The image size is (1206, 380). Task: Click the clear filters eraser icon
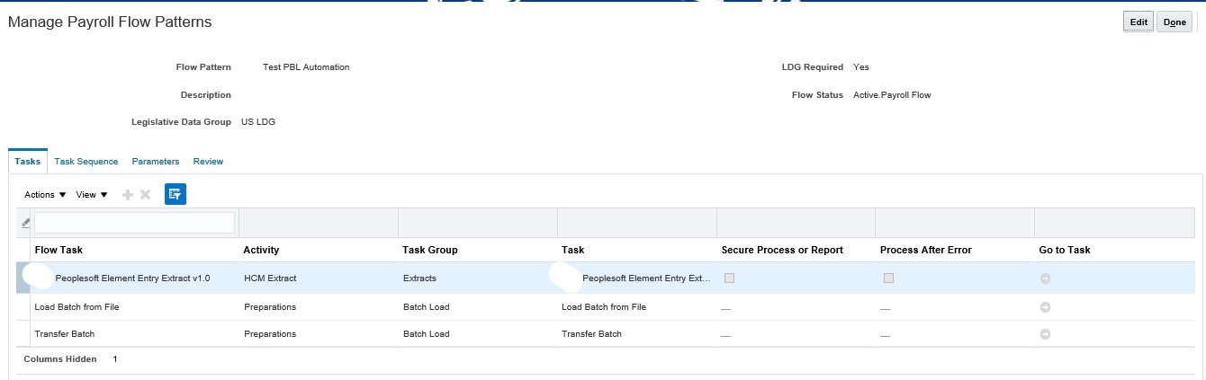point(25,223)
